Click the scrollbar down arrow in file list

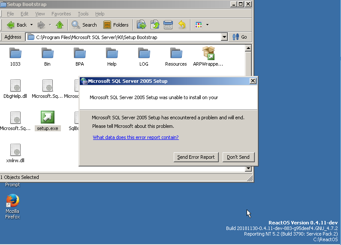(x=248, y=169)
